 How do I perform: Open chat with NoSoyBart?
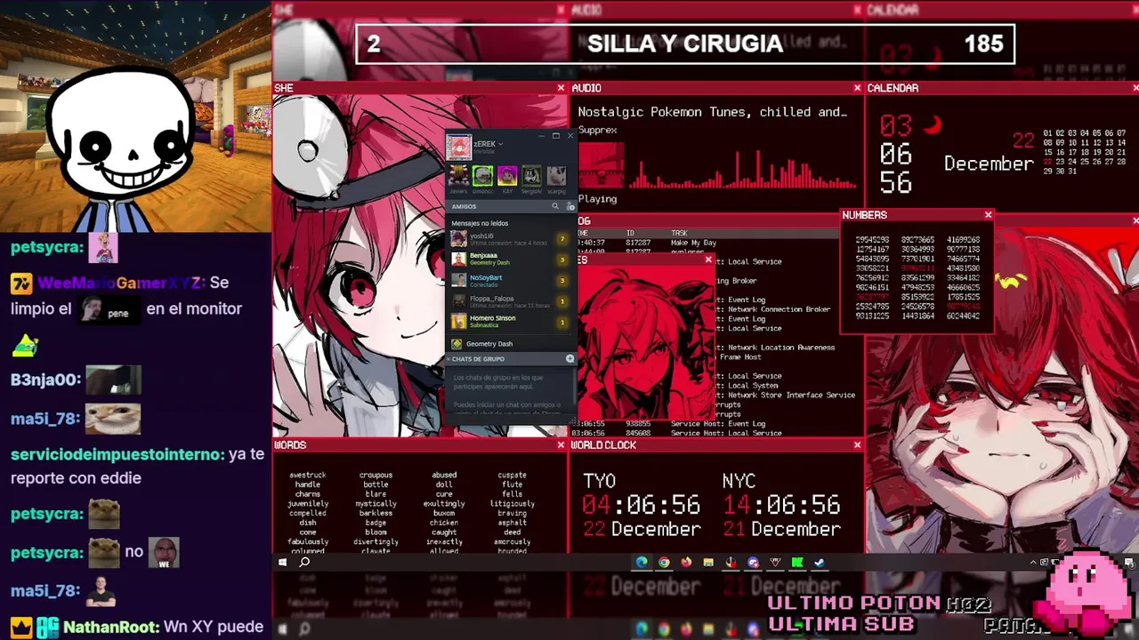pyautogui.click(x=509, y=280)
